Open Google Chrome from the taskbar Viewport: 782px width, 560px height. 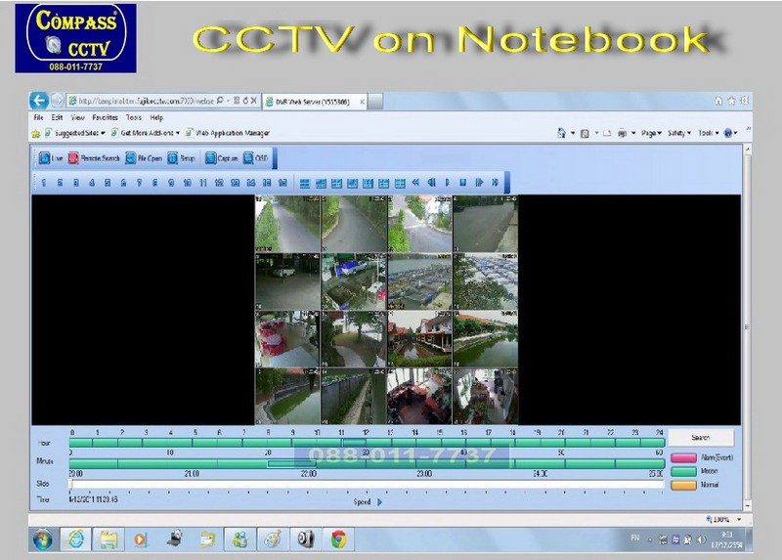click(338, 538)
